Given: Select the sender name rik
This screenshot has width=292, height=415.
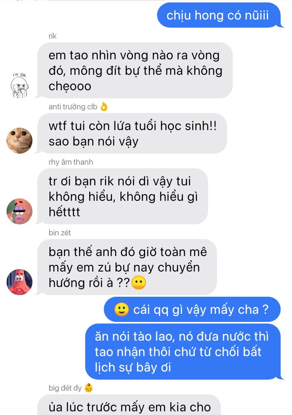Looking at the screenshot, I should coord(53,36).
